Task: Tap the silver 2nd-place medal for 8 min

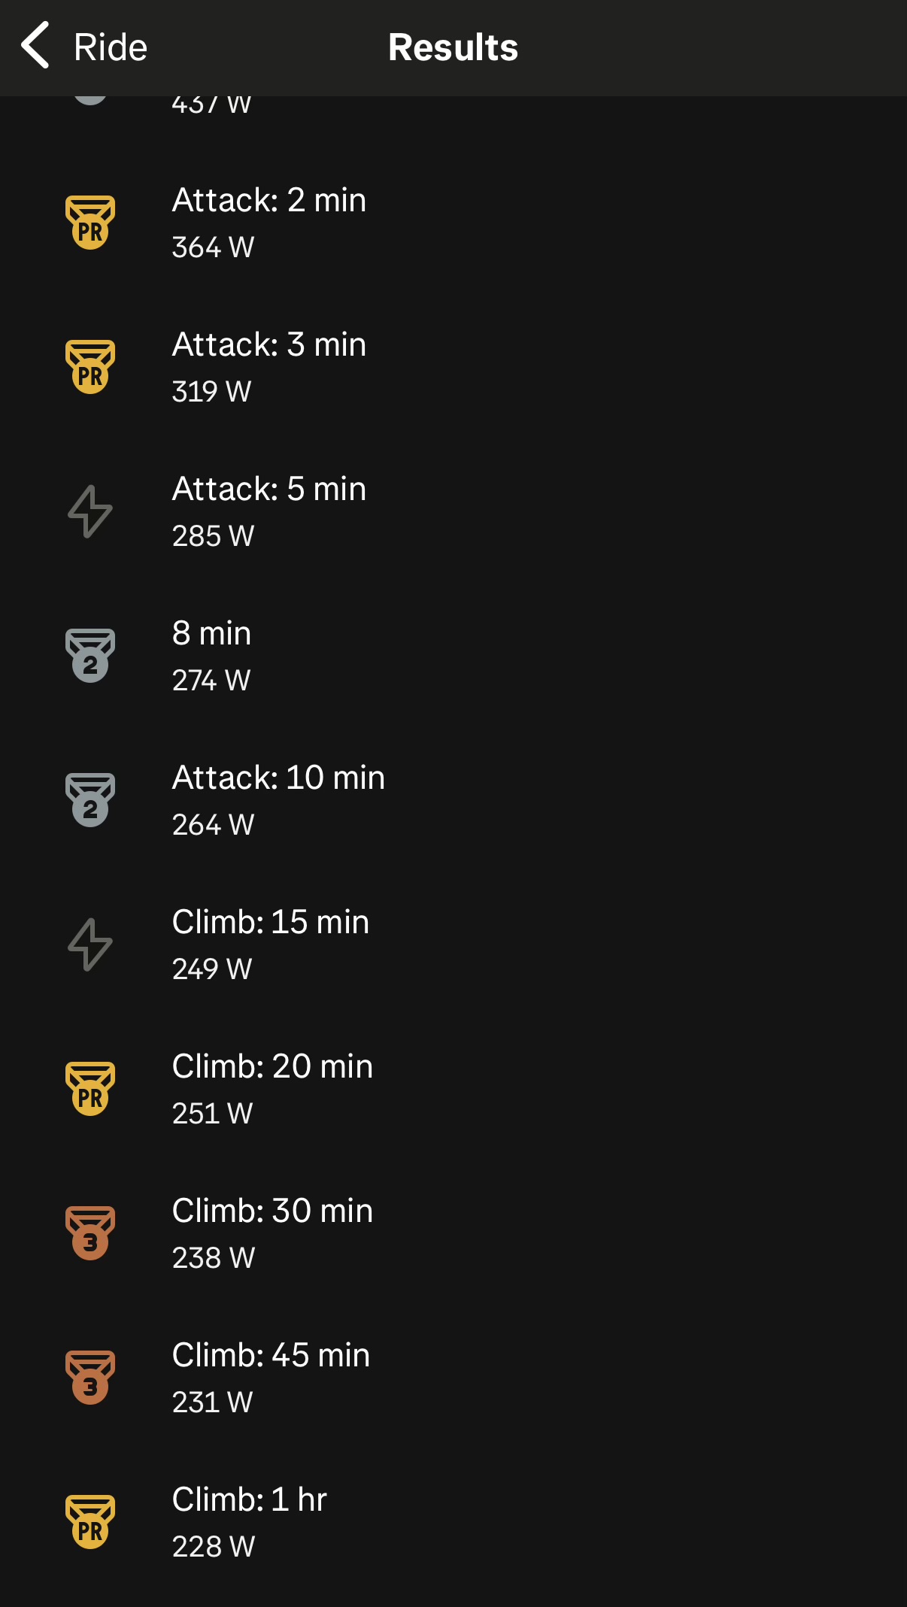Action: tap(90, 656)
